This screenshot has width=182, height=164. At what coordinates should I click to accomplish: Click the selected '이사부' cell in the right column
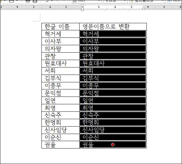point(113,41)
